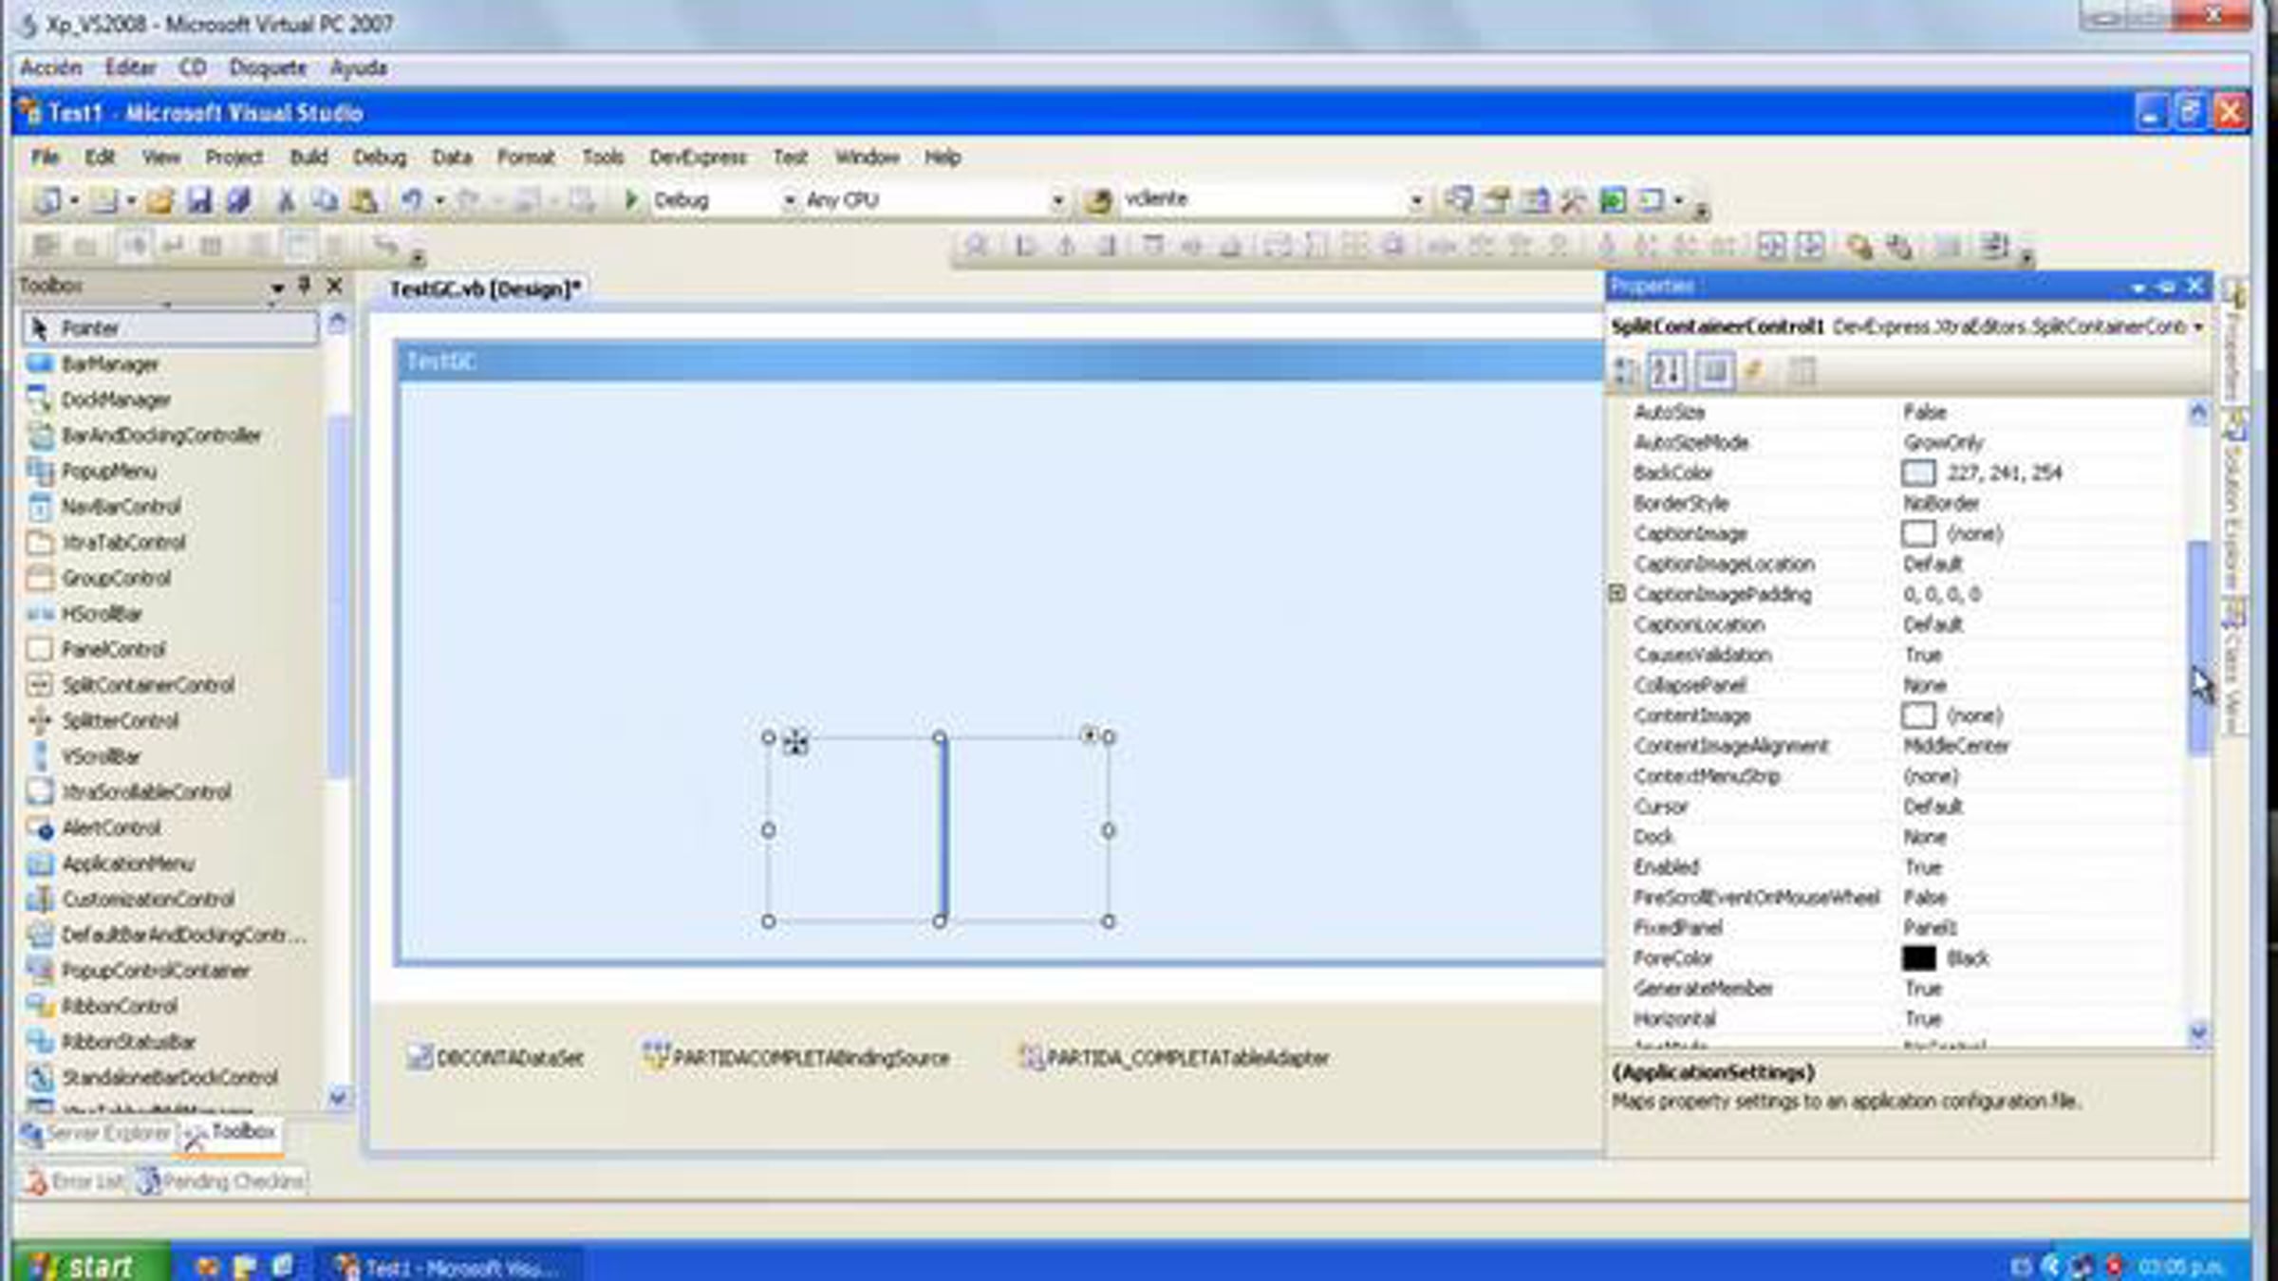Open the Toolbox window position dropdown arrow

pyautogui.click(x=277, y=287)
